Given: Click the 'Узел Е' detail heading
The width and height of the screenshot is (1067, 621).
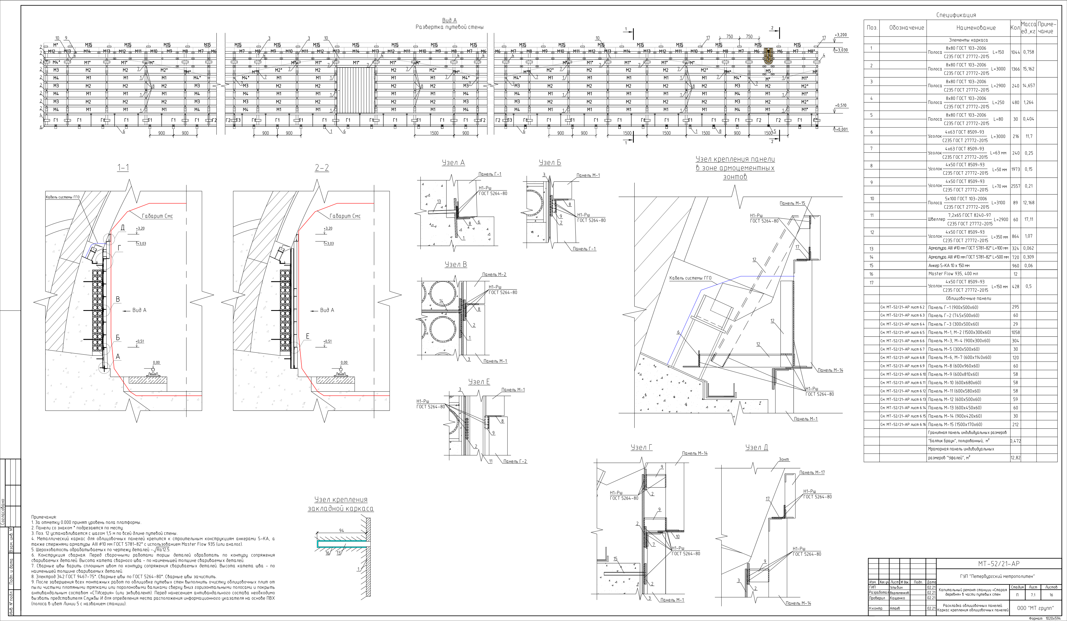Looking at the screenshot, I should 479,381.
